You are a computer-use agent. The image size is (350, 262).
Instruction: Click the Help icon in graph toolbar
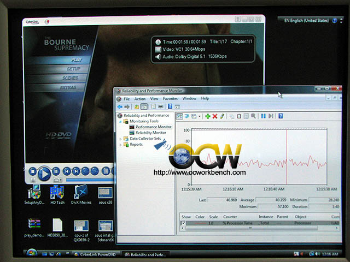[x=281, y=116]
